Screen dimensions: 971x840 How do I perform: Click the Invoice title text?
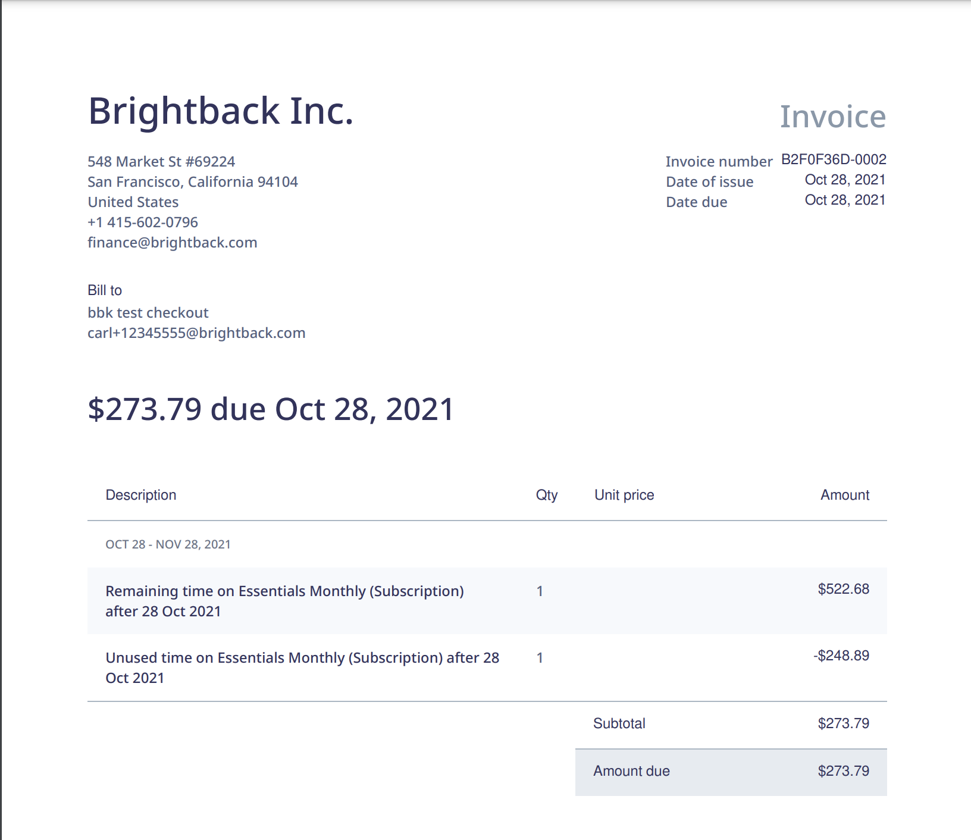pos(832,117)
